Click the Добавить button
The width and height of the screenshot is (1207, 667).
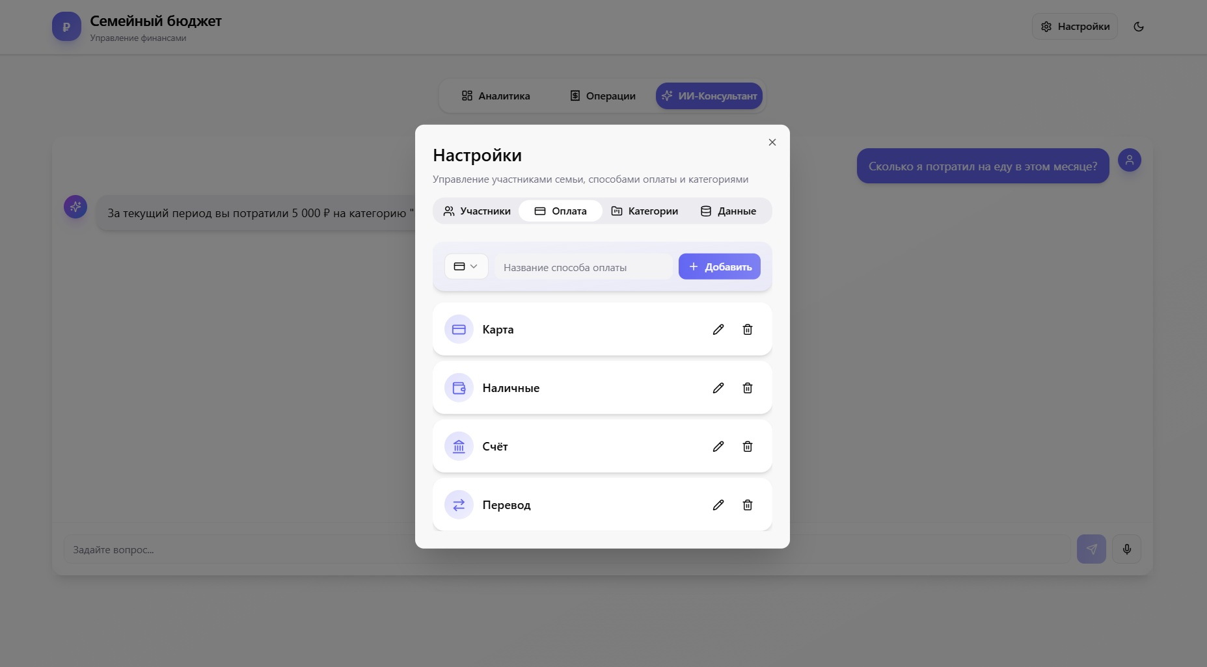pos(720,267)
